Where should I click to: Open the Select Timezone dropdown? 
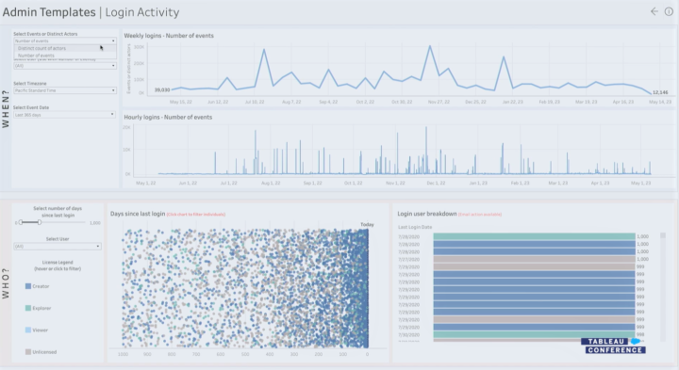click(x=65, y=90)
